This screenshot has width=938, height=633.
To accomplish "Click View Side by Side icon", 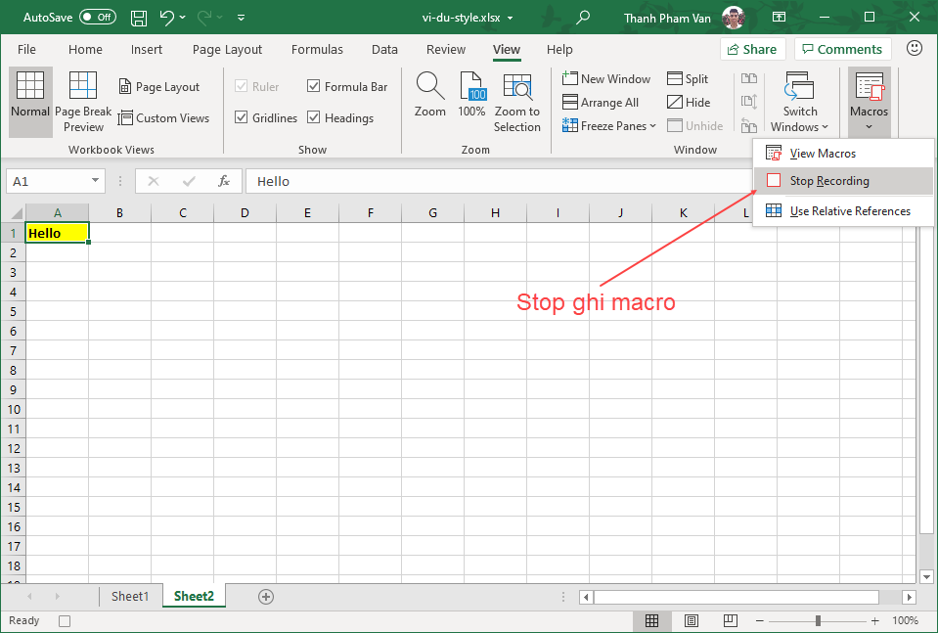I will (x=749, y=78).
